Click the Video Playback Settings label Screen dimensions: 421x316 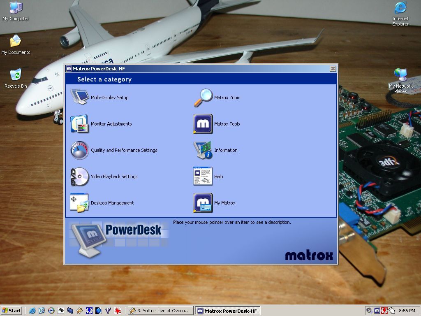tap(114, 177)
